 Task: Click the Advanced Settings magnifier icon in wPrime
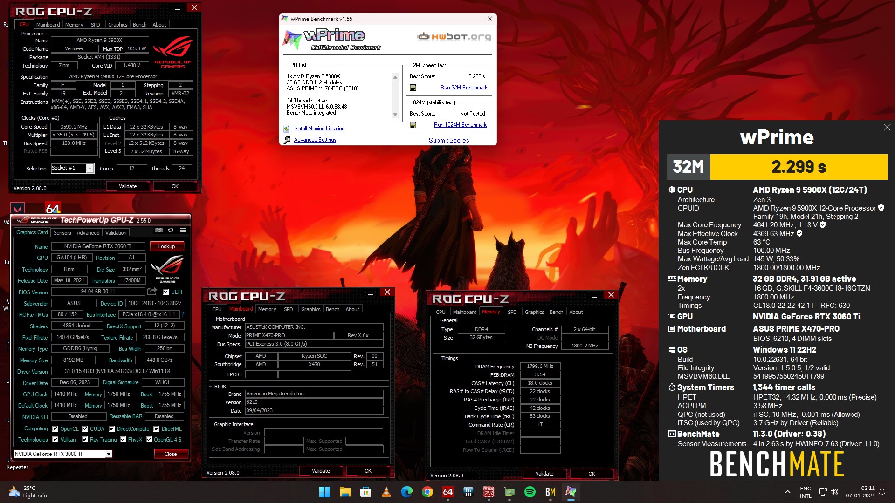tap(287, 140)
